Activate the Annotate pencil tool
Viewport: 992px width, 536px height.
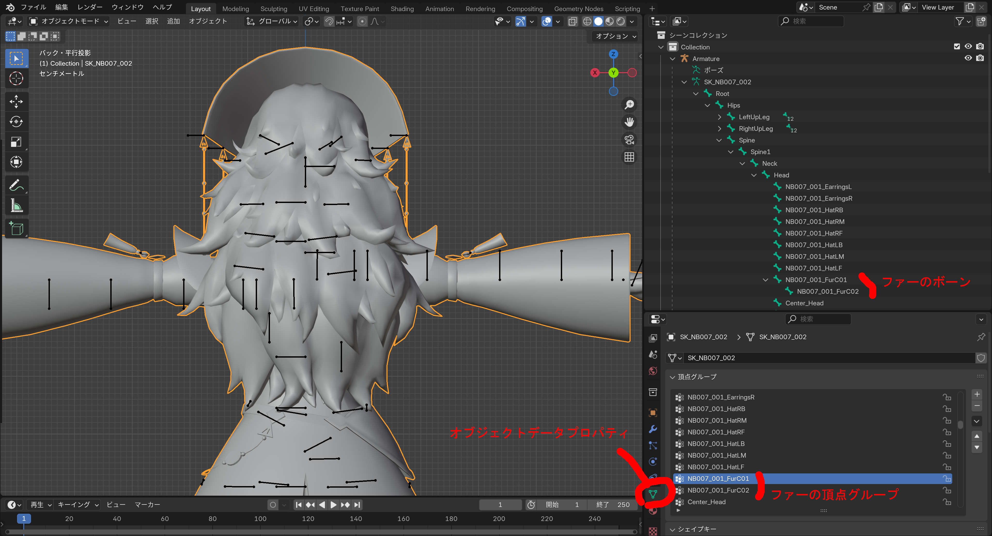pyautogui.click(x=16, y=186)
